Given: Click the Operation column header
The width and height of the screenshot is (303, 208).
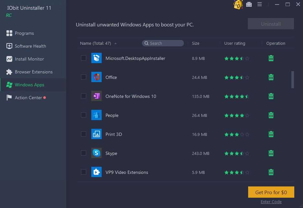Looking at the screenshot, I should click(276, 43).
